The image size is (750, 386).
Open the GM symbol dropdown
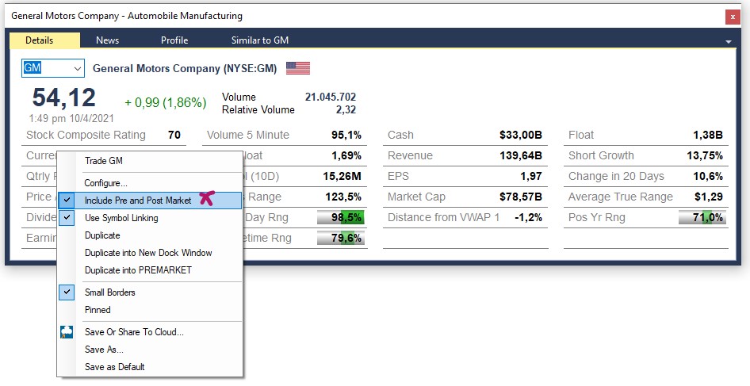76,68
